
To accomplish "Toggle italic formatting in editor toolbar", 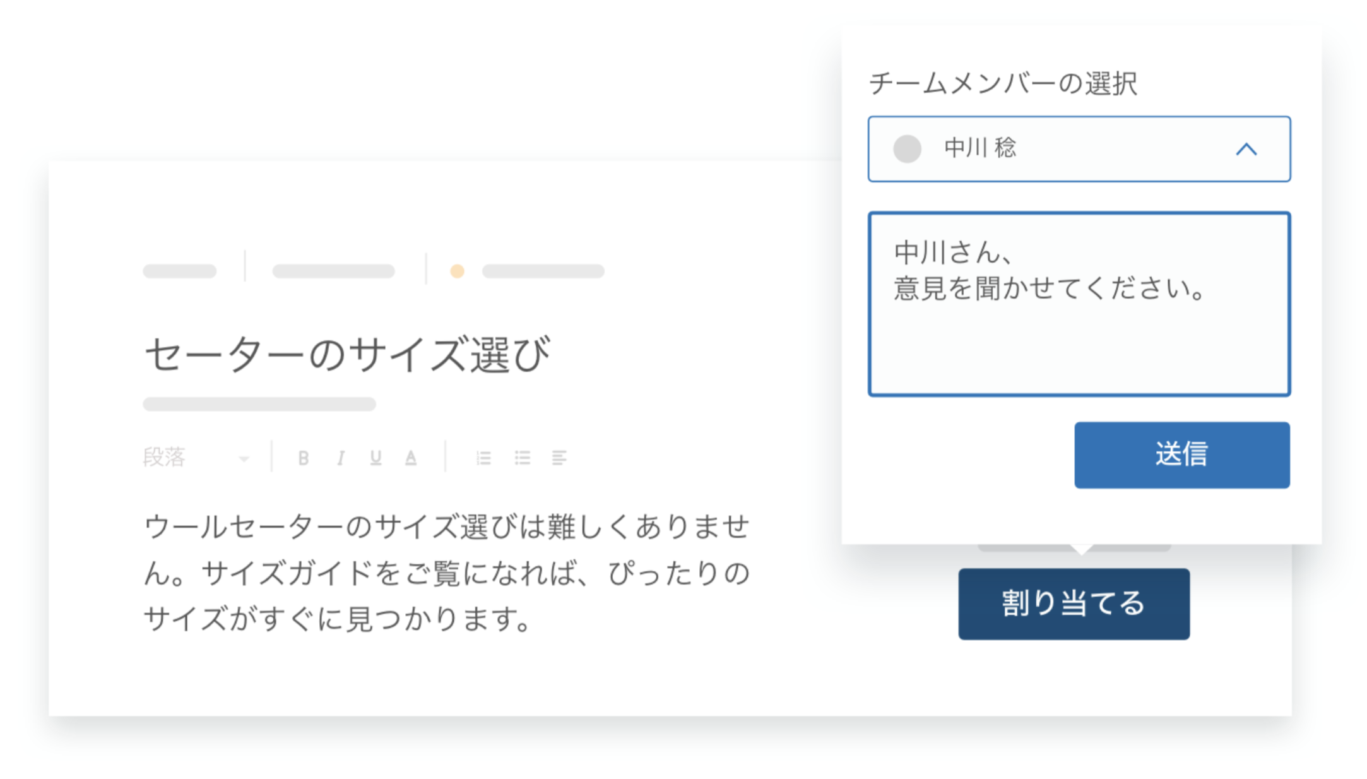I will tap(341, 458).
